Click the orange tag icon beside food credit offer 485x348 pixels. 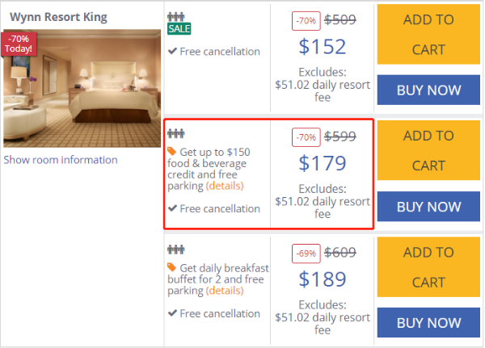pos(171,152)
